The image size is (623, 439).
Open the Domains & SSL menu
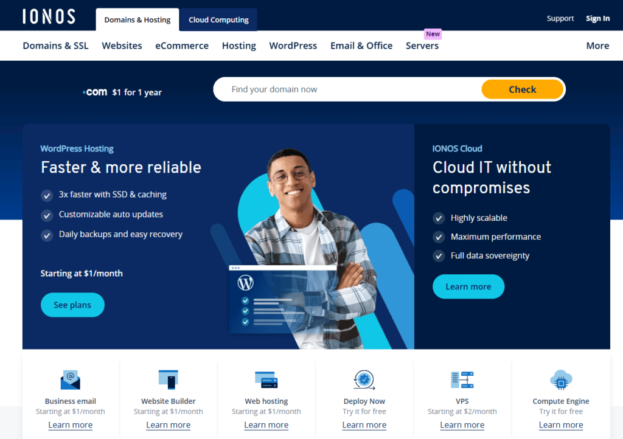coord(55,46)
